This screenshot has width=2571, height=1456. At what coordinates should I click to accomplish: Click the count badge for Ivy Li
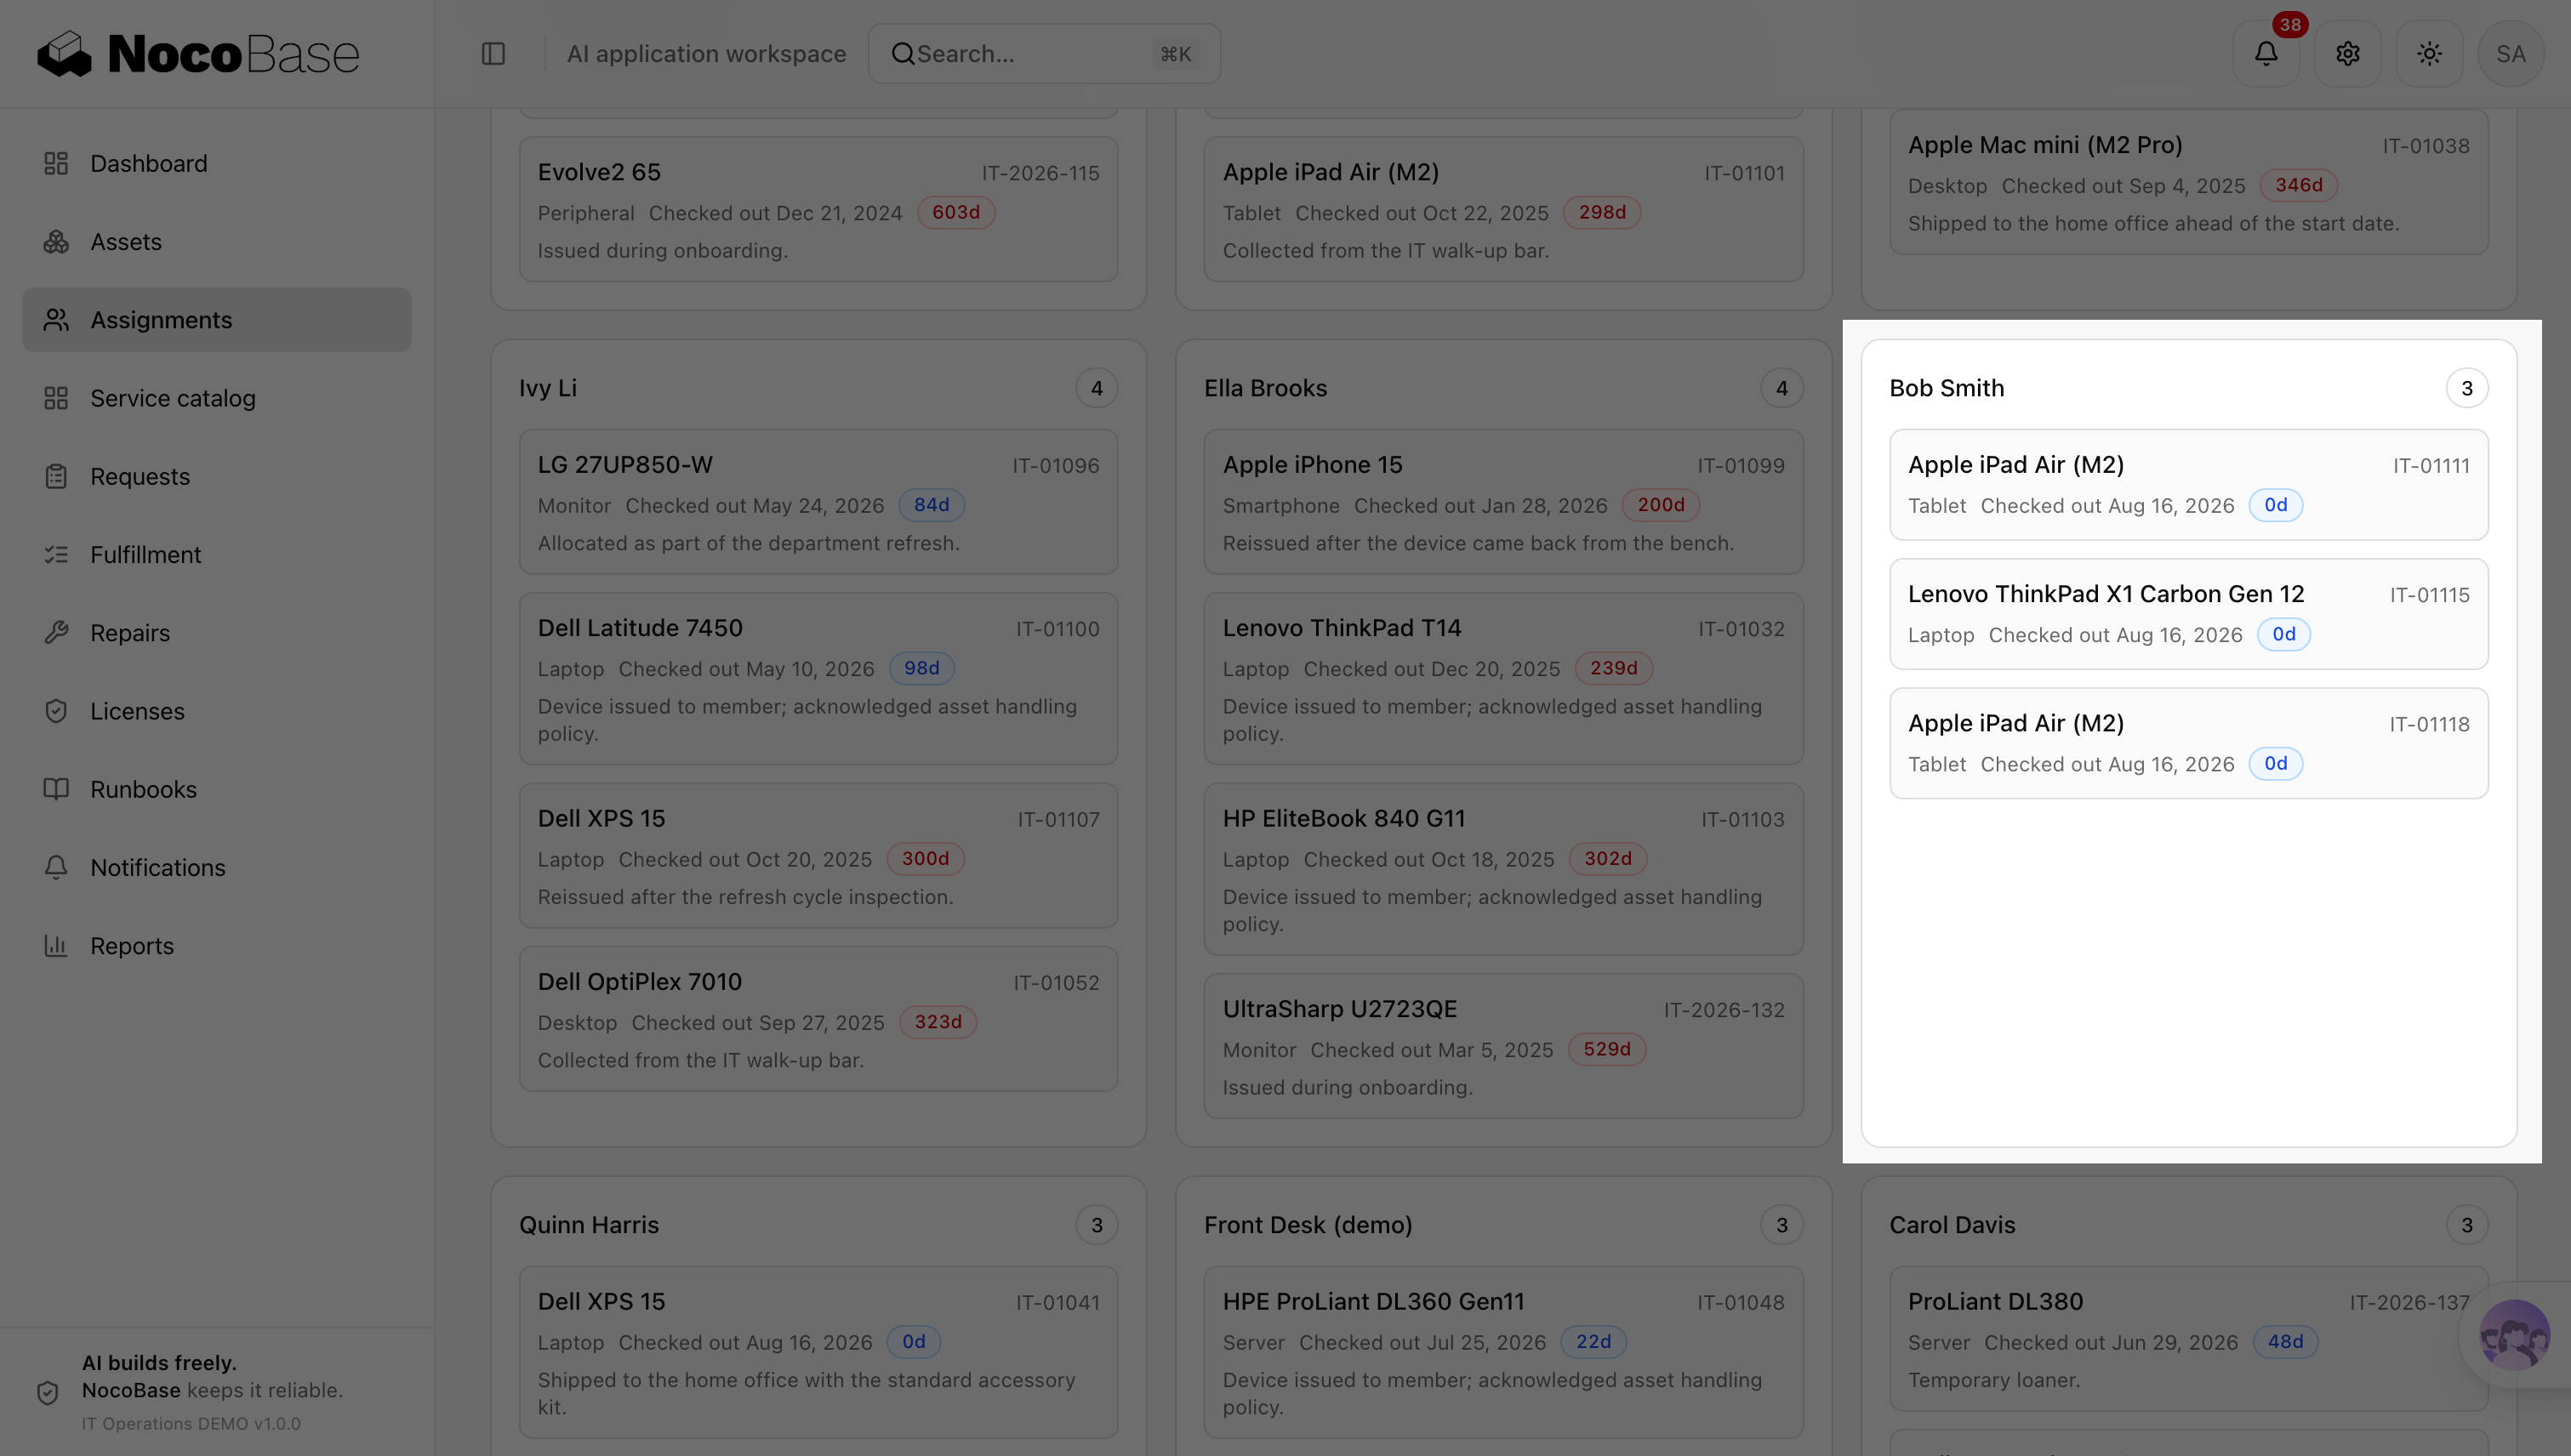(x=1097, y=388)
